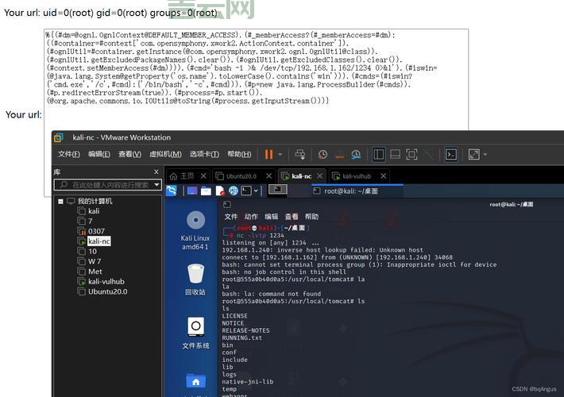Select the kali-vulhub VM in library
The width and height of the screenshot is (564, 397).
(x=106, y=282)
